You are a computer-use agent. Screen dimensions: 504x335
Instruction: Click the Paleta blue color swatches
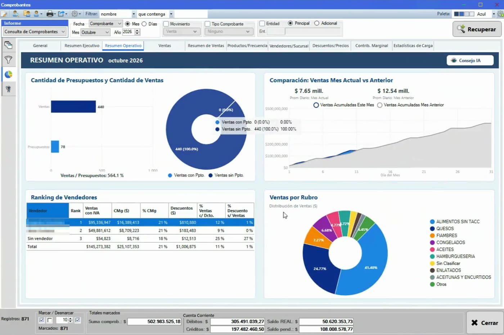coord(464,14)
